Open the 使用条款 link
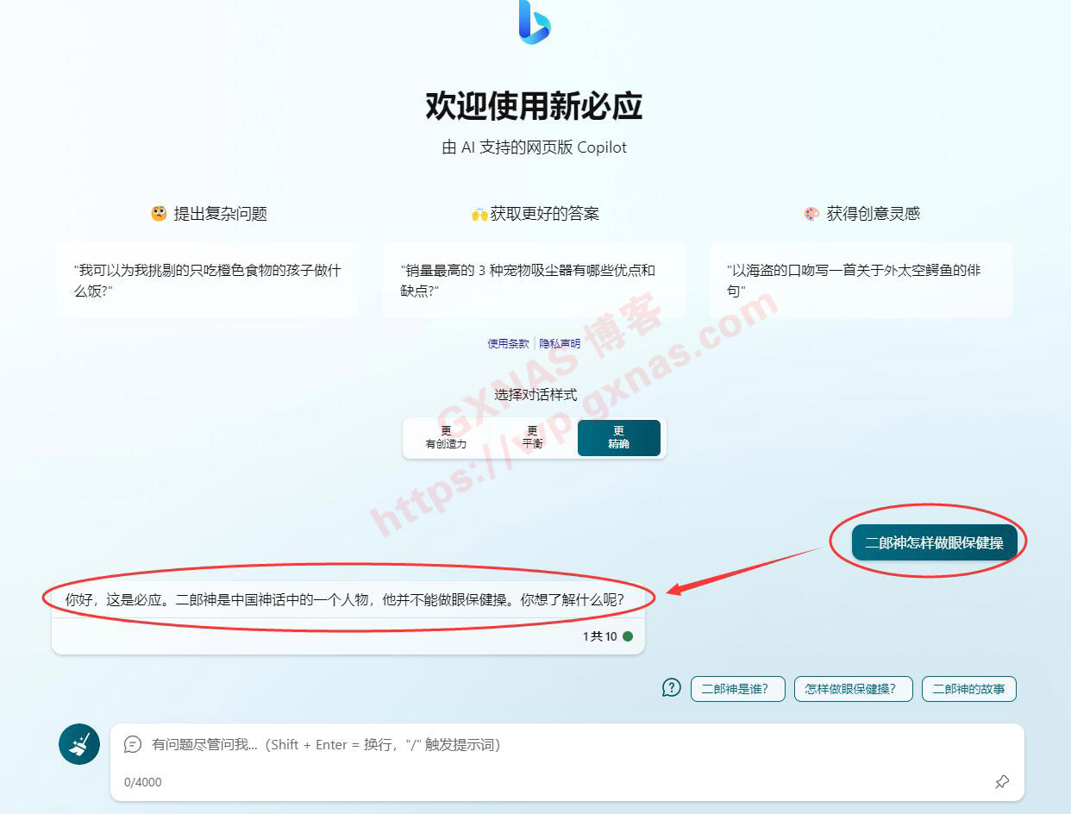1071x814 pixels. 509,343
